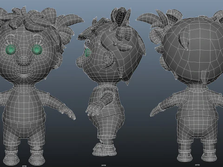Select the green eye on the side-view character

pos(88,52)
